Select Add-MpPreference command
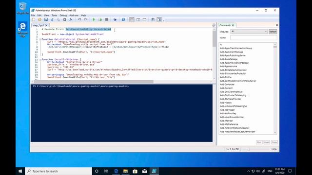The height and width of the screenshot is (175, 312). 229,124
